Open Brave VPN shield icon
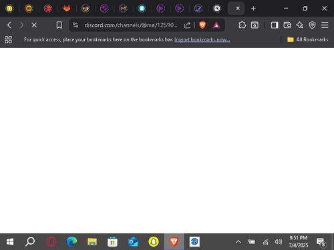334x250 pixels. point(312,25)
